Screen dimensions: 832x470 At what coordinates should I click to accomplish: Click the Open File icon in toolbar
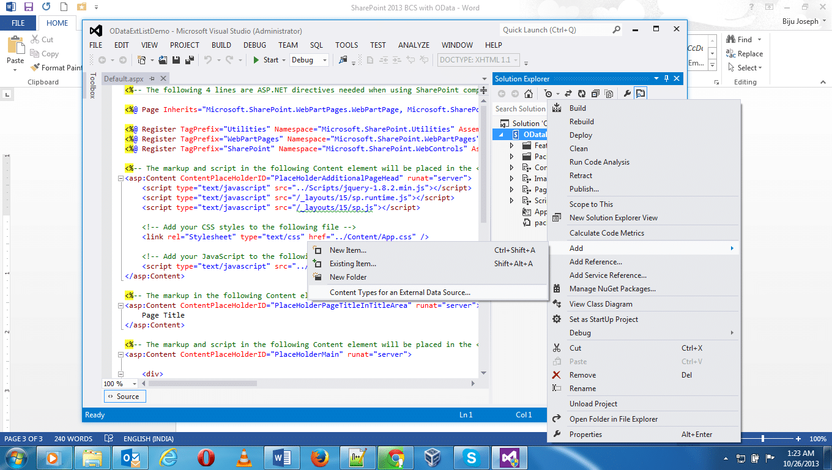[x=163, y=60]
